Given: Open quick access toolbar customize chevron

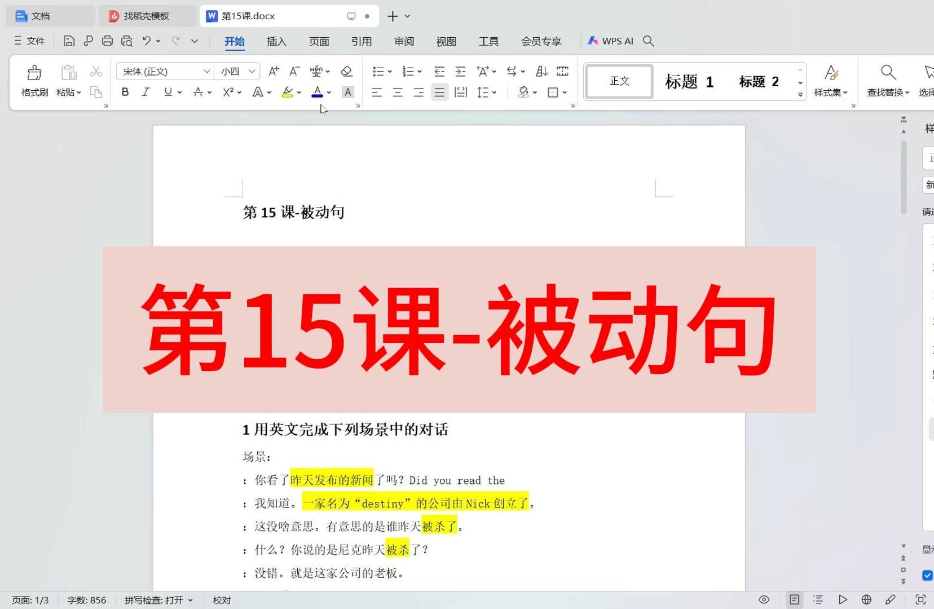Looking at the screenshot, I should (x=195, y=41).
